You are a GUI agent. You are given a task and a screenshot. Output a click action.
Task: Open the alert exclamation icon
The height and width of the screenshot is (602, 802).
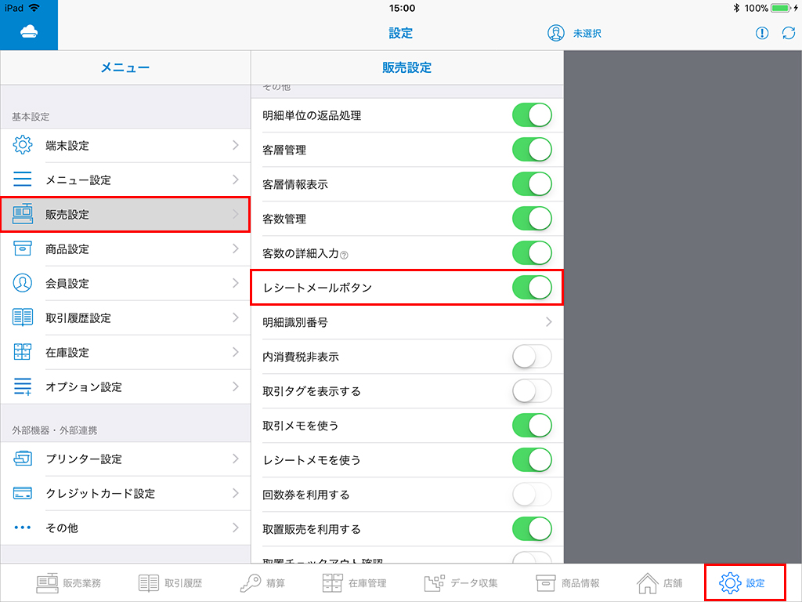(761, 33)
